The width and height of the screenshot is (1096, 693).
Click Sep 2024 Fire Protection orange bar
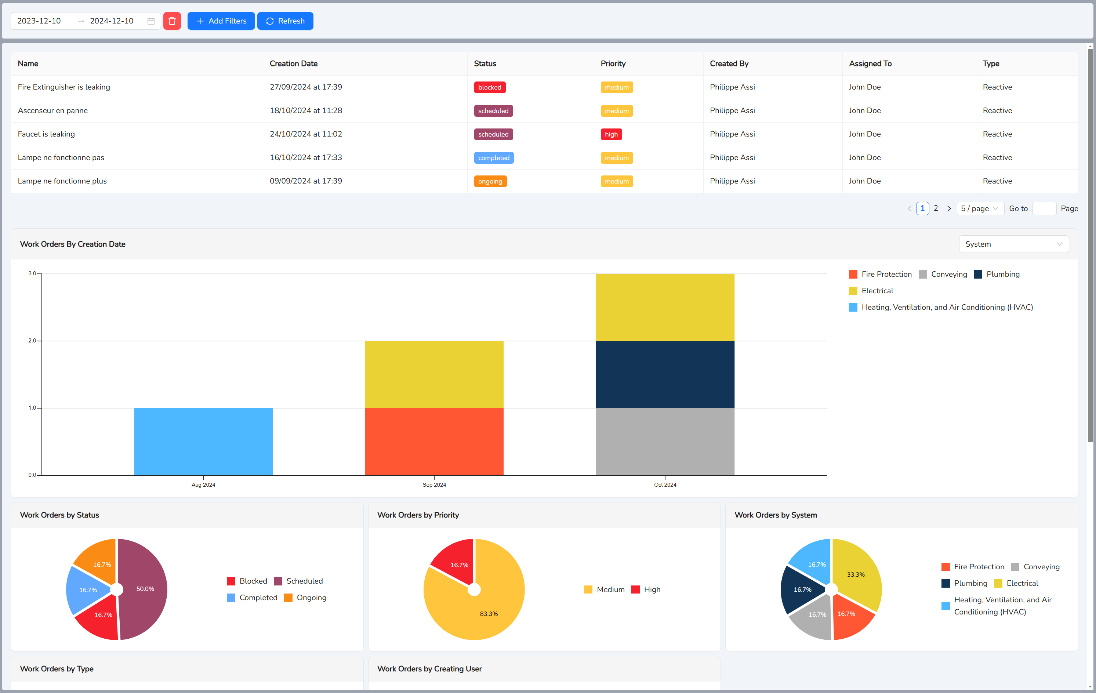(434, 441)
